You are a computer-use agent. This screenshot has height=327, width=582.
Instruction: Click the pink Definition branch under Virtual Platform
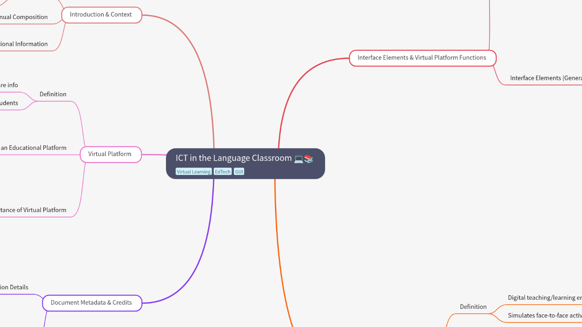(x=53, y=94)
